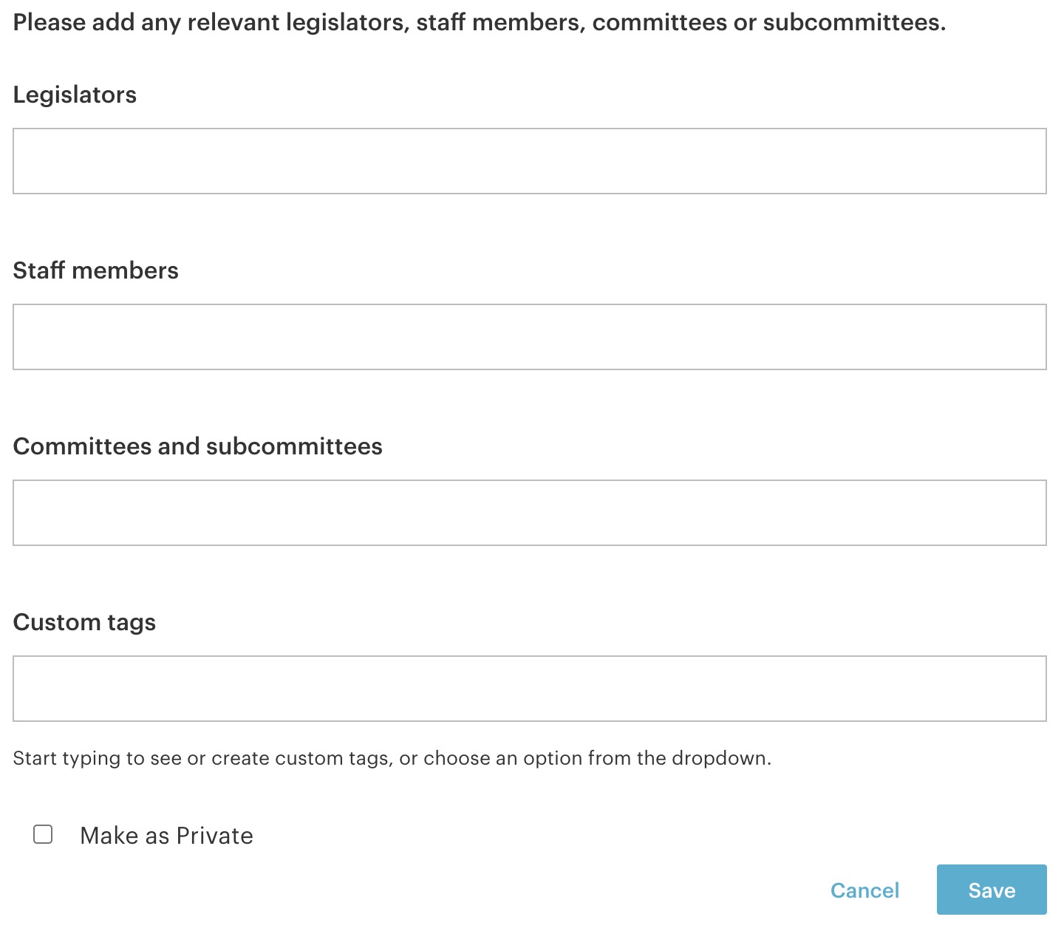Screen dimensions: 1064x928
Task: Place cursor in the staff members box
Action: 529,337
